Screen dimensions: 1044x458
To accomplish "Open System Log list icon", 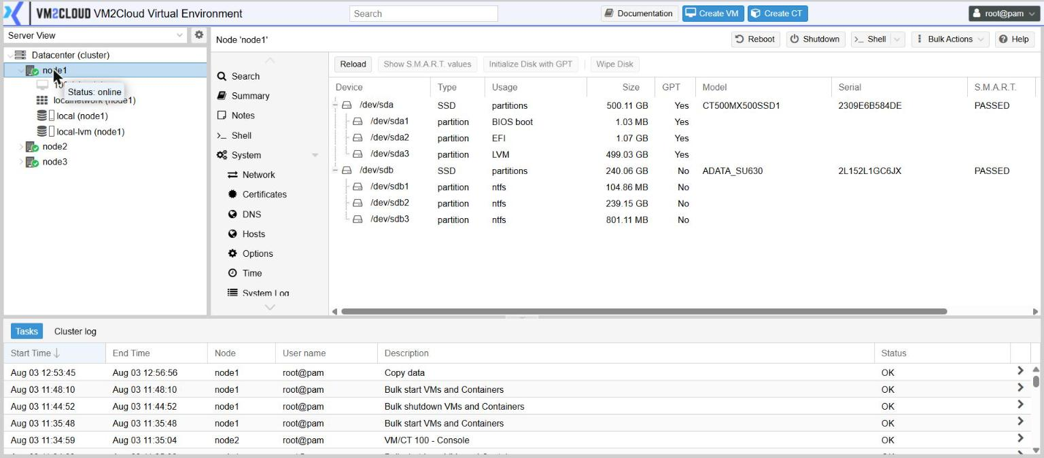I will click(x=232, y=293).
